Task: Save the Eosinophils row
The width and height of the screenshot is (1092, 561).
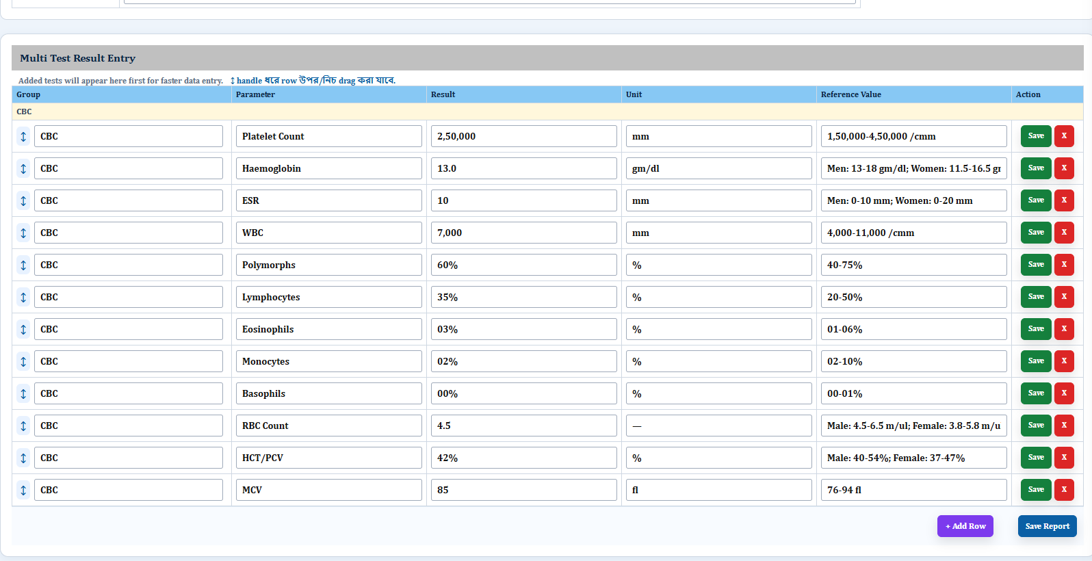Action: 1036,329
